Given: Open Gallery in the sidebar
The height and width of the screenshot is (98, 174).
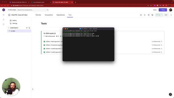Looking at the screenshot, I should pyautogui.click(x=14, y=20).
